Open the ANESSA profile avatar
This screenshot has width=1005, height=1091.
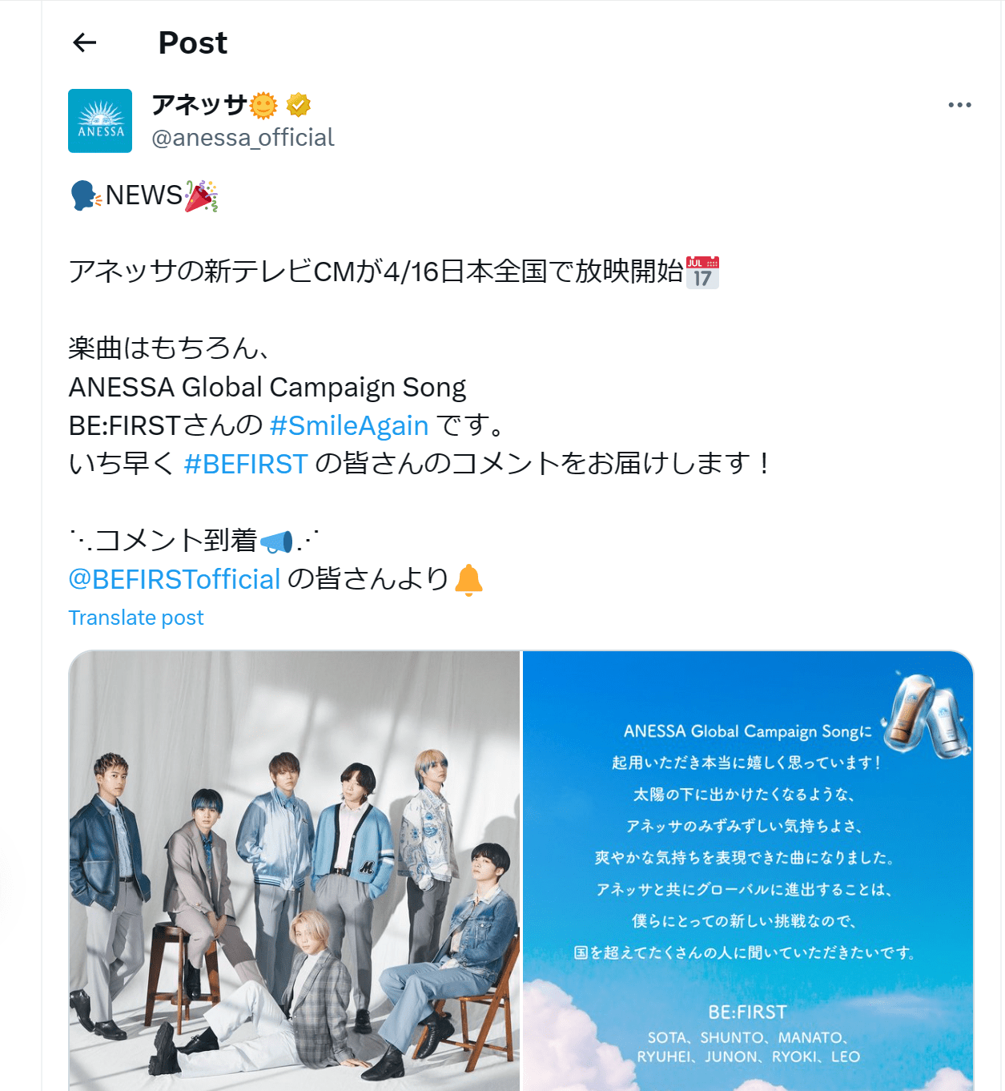click(100, 121)
